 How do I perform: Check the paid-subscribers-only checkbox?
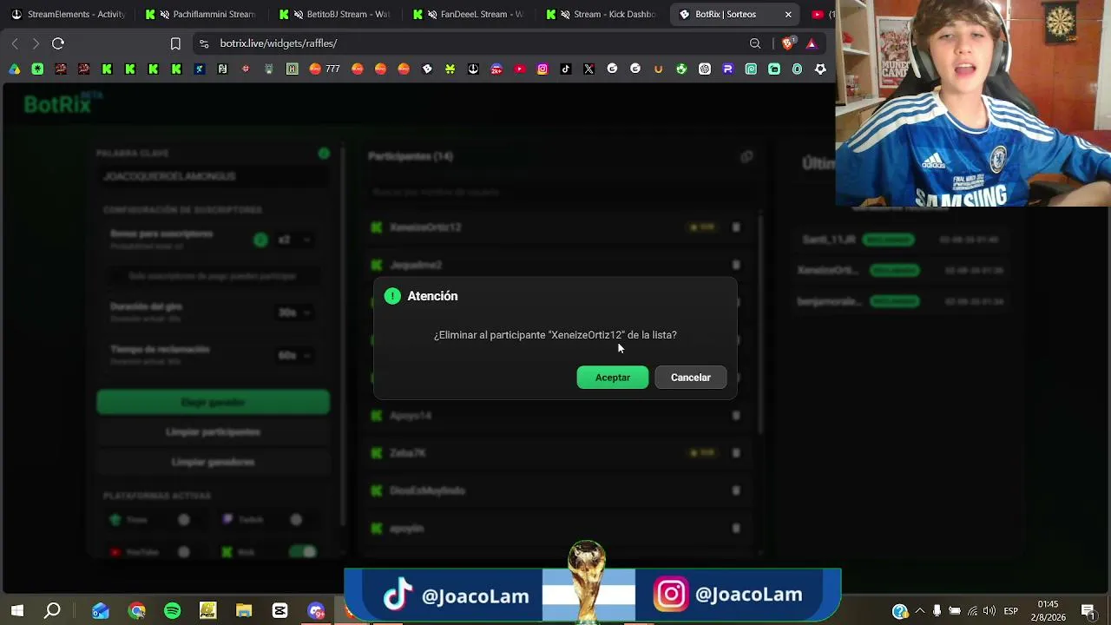[x=119, y=276]
